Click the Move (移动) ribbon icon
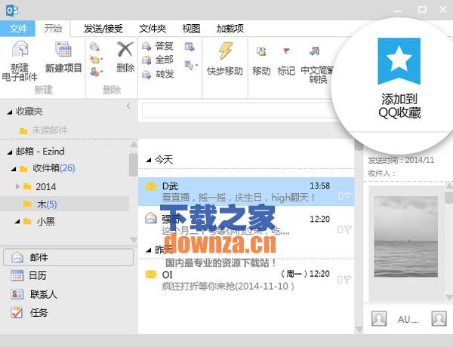 261,52
